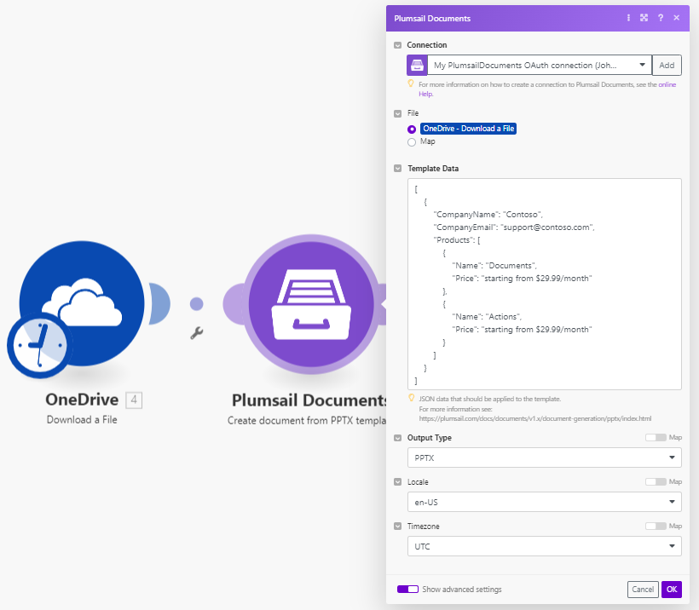
Task: Open the clock schedule on the OneDrive module
Action: click(x=40, y=345)
